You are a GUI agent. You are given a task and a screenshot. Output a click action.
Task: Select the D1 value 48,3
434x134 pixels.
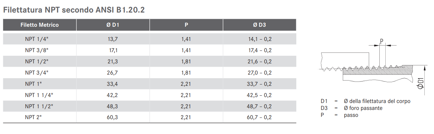point(113,106)
